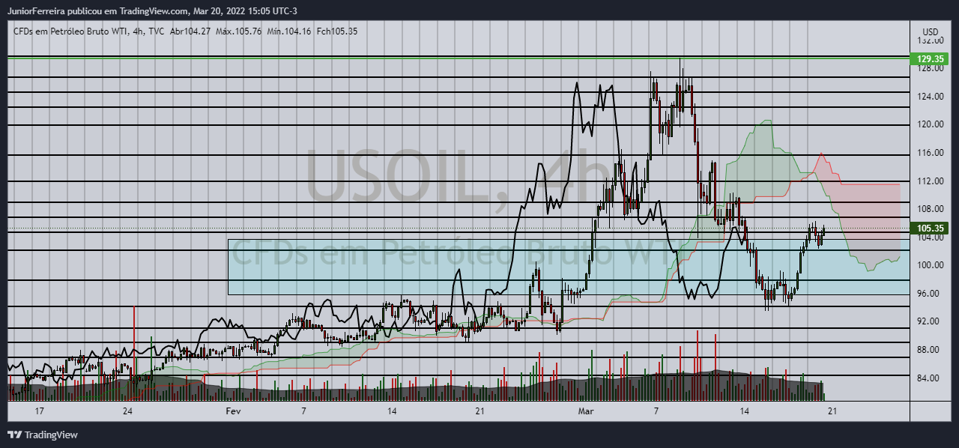
Task: Click the 108.00 price axis label
Action: coord(931,209)
